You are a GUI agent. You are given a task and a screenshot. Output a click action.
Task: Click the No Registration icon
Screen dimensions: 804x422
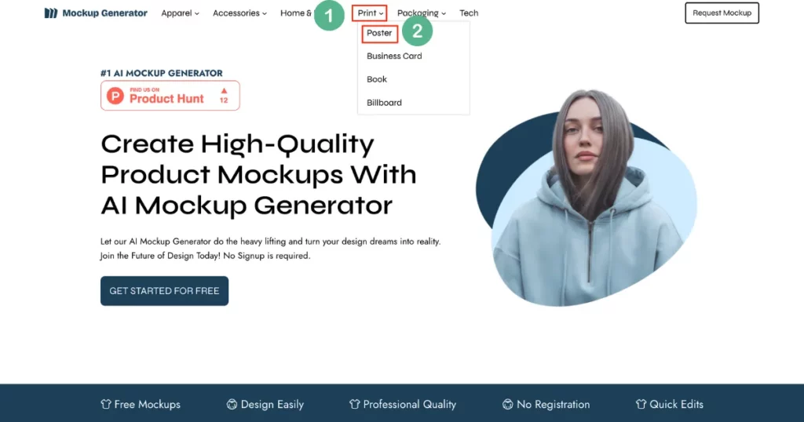[508, 404]
